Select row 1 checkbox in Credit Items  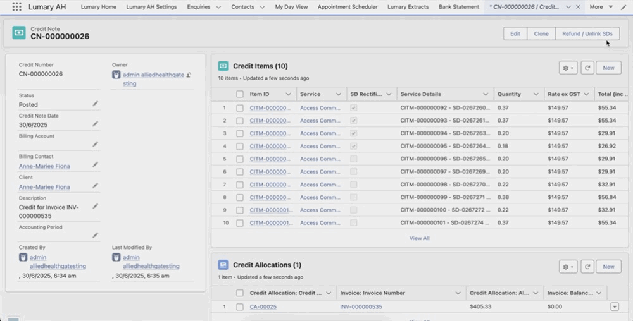(x=240, y=108)
